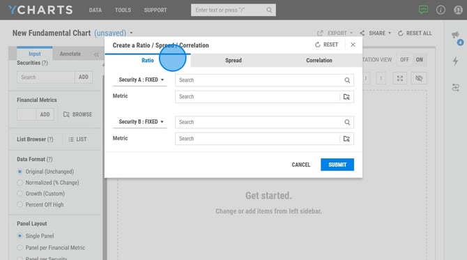Click the lightning bolt quick actions icon

pyautogui.click(x=455, y=61)
